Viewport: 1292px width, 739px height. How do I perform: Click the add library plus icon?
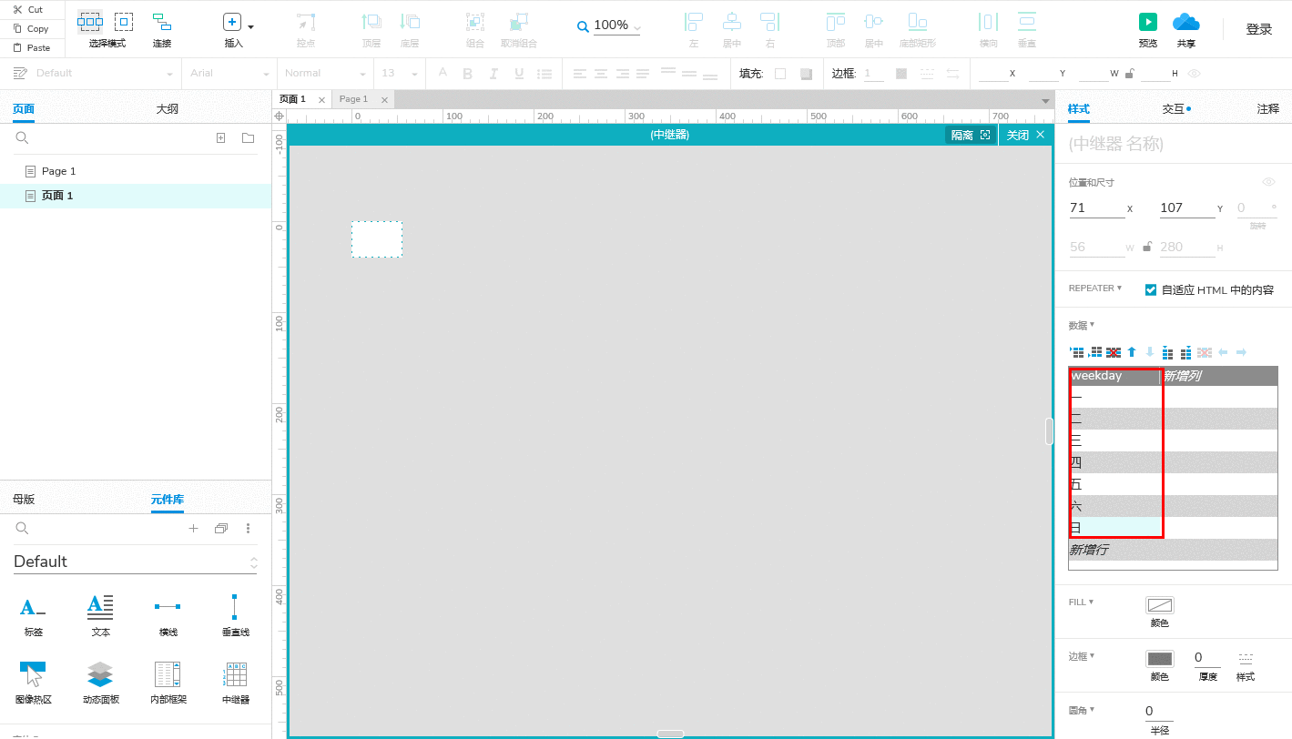[193, 529]
